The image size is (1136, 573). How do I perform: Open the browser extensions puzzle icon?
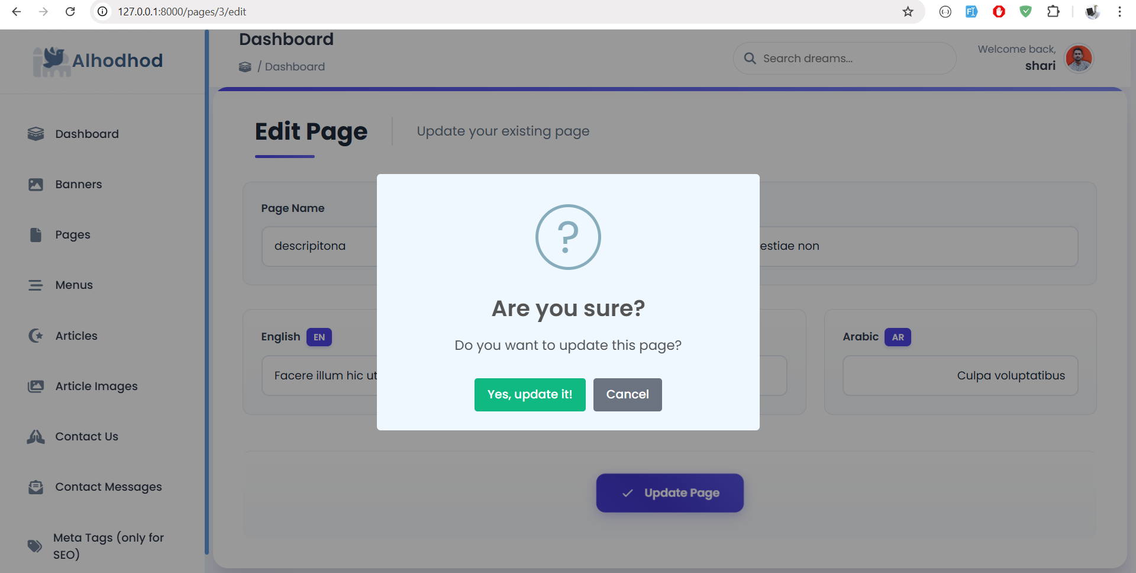click(1053, 12)
